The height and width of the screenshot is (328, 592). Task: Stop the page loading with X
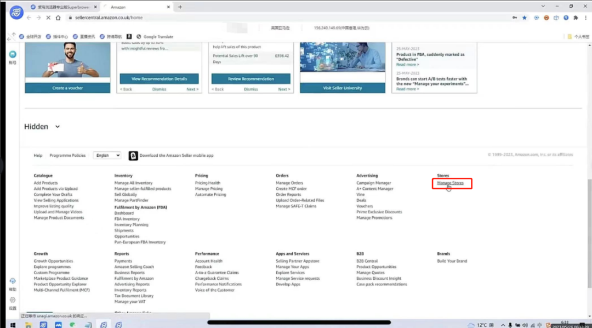pyautogui.click(x=48, y=18)
